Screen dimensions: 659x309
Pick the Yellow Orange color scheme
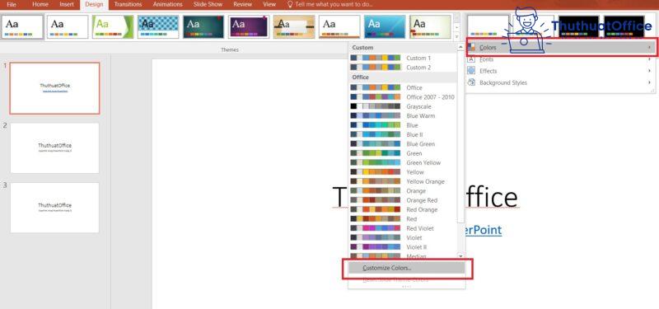click(x=403, y=181)
